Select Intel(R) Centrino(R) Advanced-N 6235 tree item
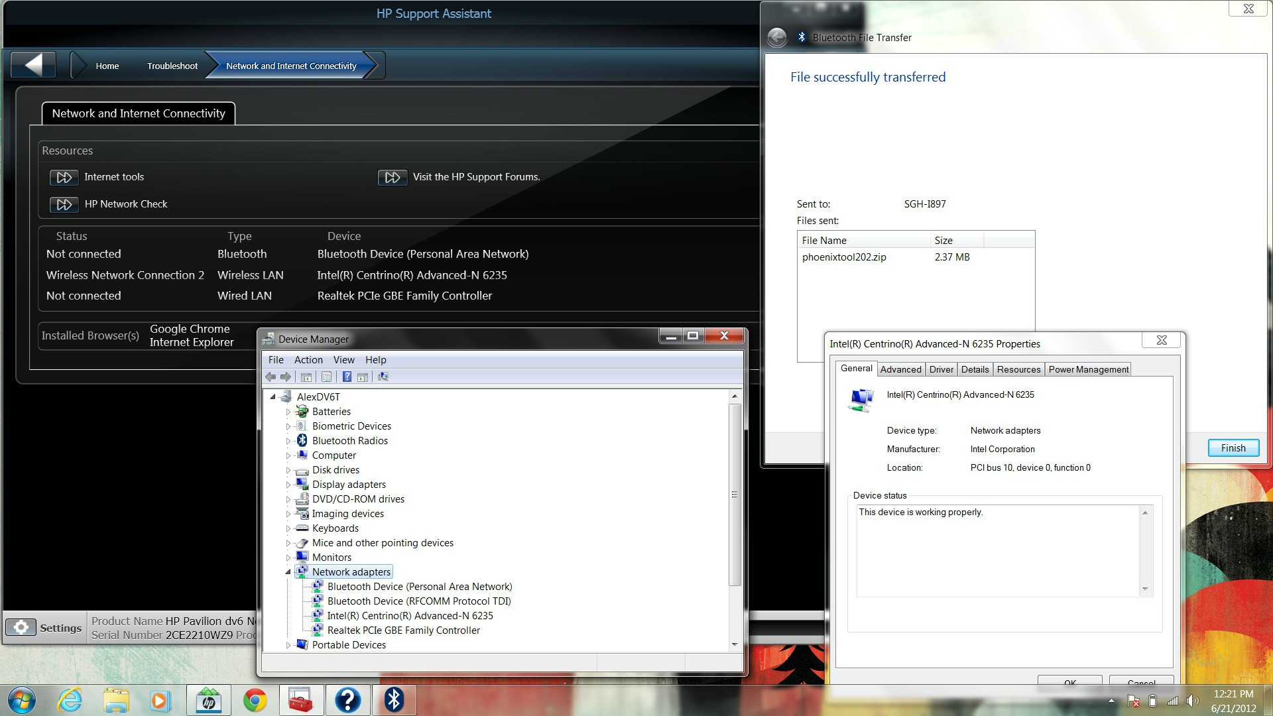This screenshot has height=716, width=1273. click(x=410, y=616)
